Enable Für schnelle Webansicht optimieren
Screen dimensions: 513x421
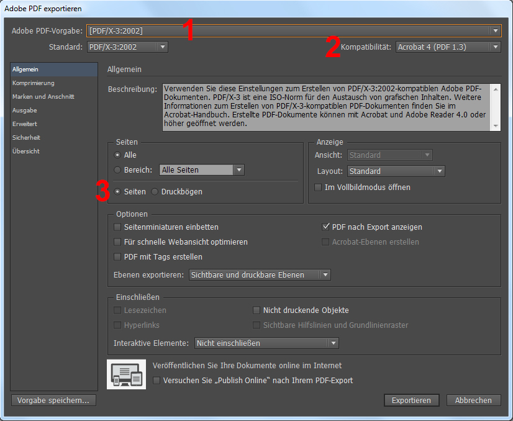(118, 242)
